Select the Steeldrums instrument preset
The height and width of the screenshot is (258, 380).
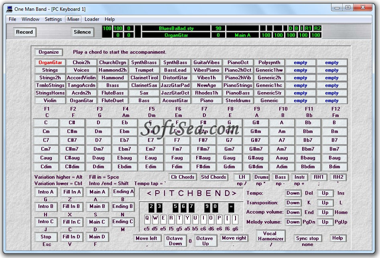[238, 101]
